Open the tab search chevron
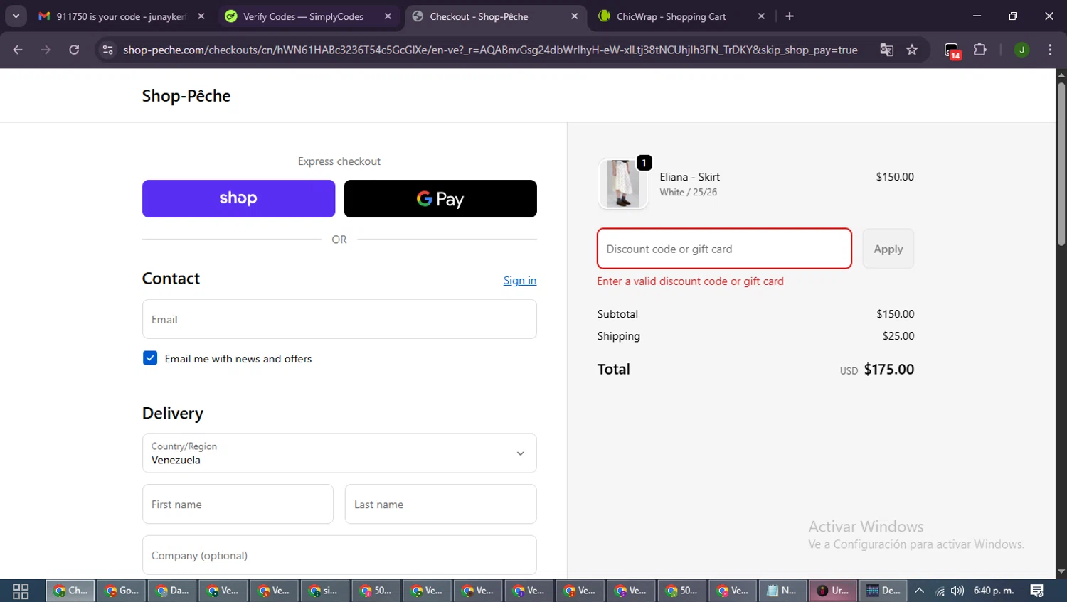 coord(16,16)
